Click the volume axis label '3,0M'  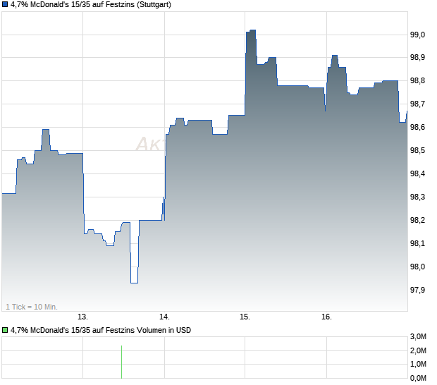click(418, 336)
